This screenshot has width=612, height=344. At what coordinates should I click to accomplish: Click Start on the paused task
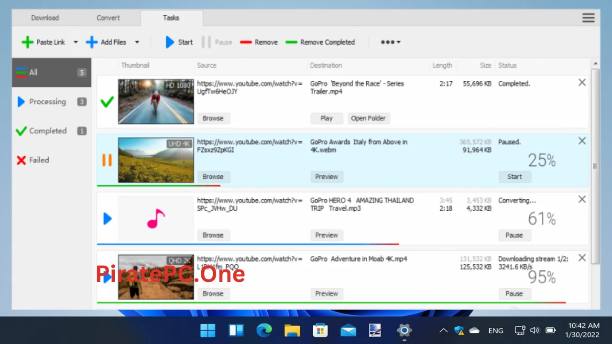[514, 177]
